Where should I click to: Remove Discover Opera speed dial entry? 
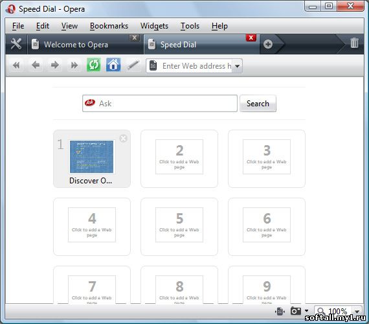(x=123, y=138)
